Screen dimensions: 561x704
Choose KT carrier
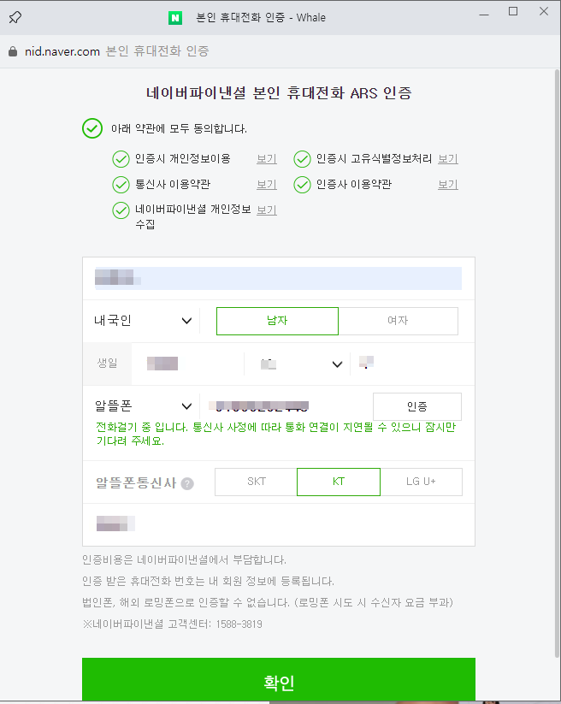339,482
